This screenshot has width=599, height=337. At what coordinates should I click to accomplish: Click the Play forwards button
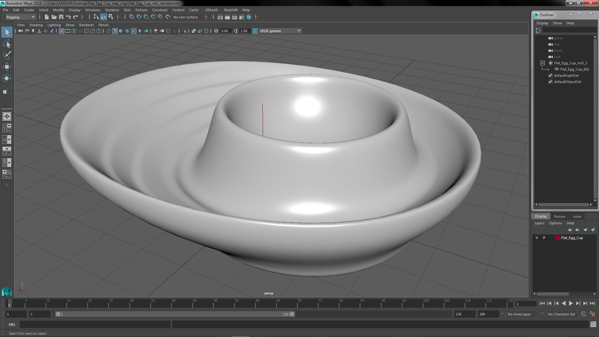[x=571, y=303]
